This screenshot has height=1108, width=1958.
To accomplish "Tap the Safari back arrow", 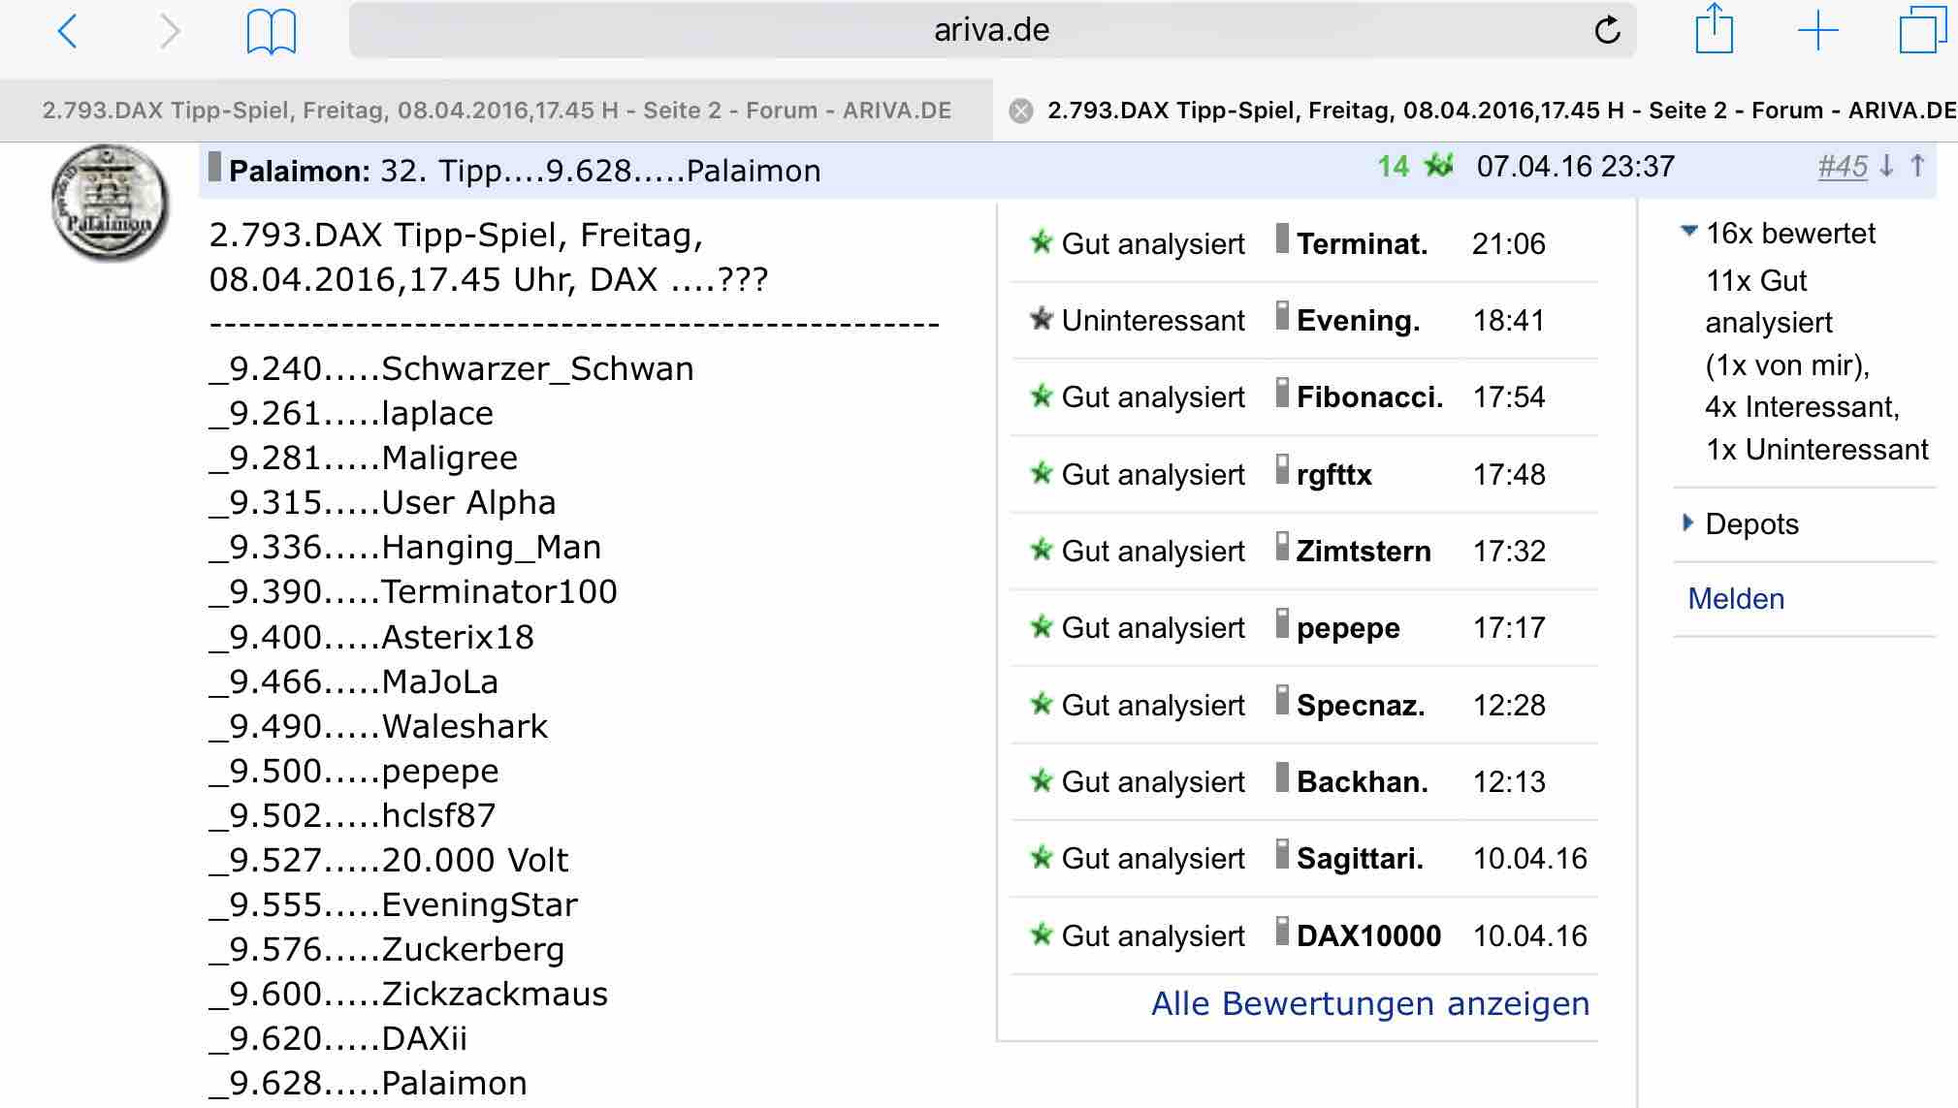I will (x=67, y=32).
